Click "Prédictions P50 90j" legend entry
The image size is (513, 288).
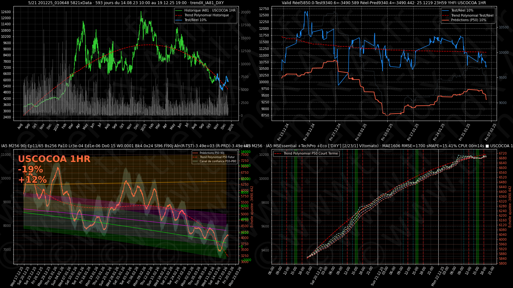pyautogui.click(x=212, y=153)
